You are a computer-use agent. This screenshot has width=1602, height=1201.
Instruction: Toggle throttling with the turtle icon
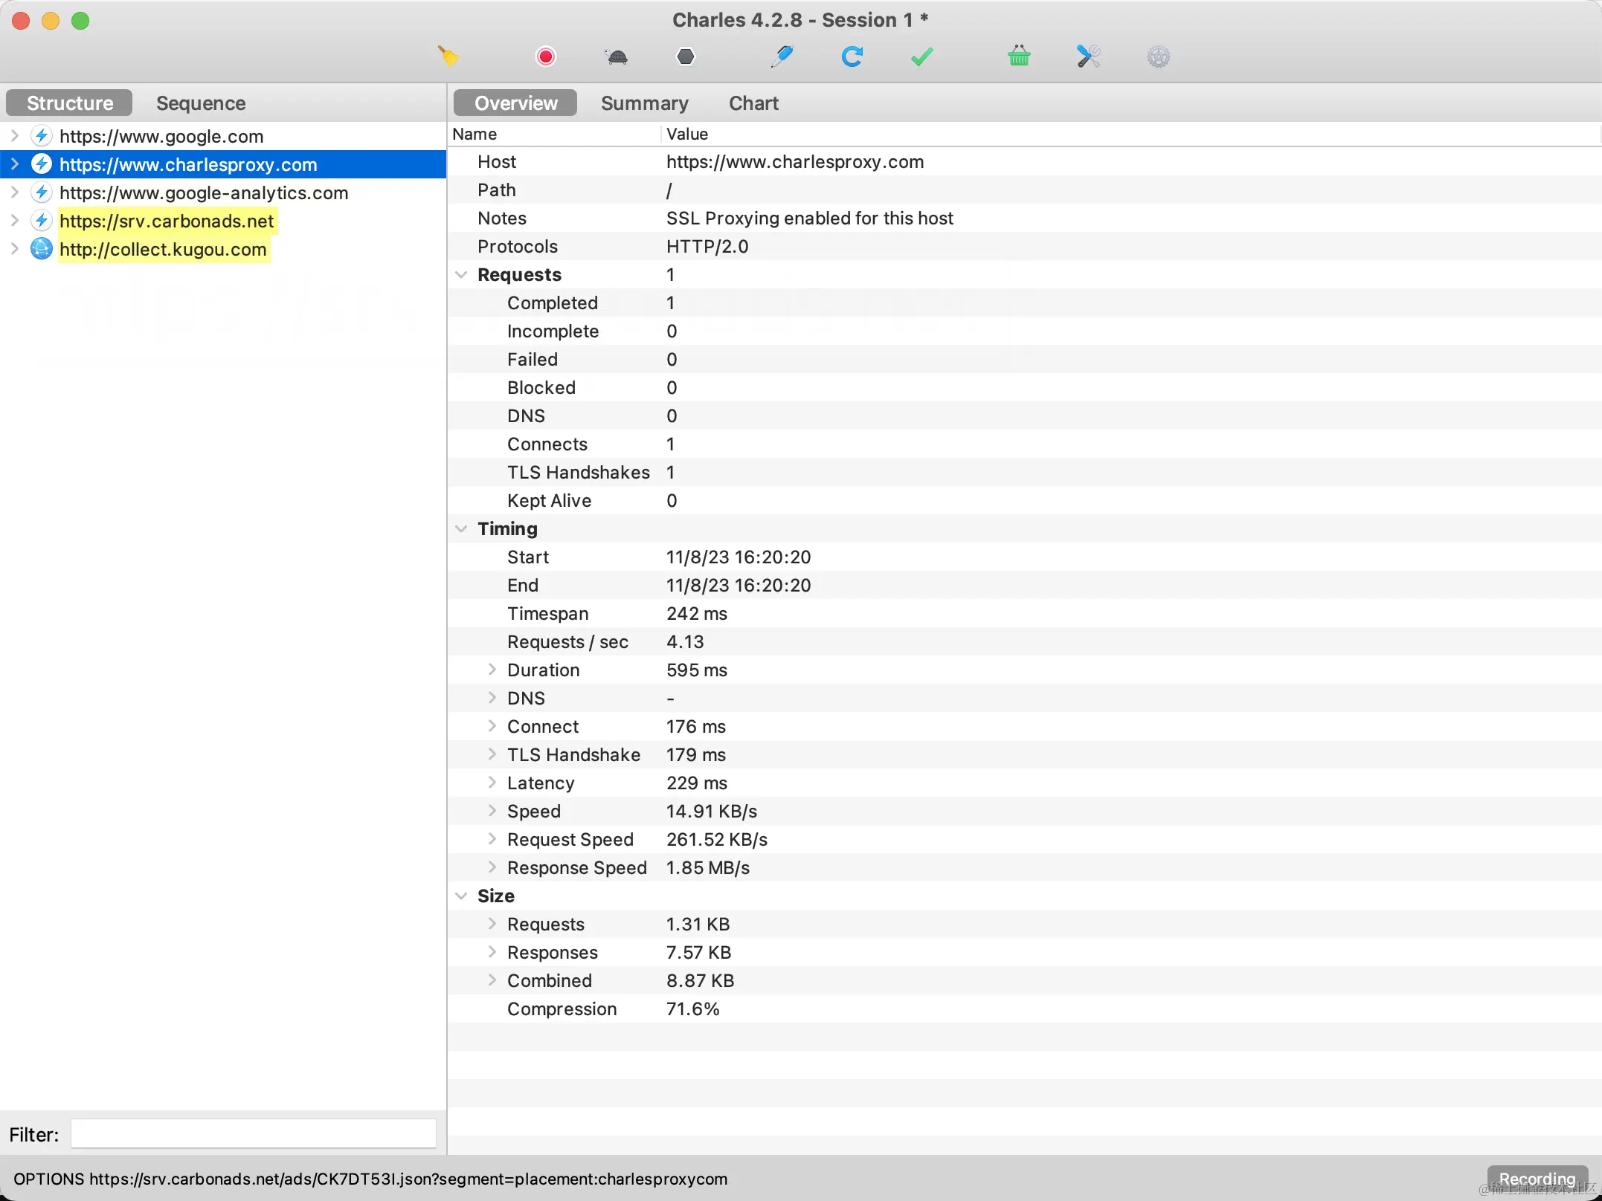(x=617, y=56)
